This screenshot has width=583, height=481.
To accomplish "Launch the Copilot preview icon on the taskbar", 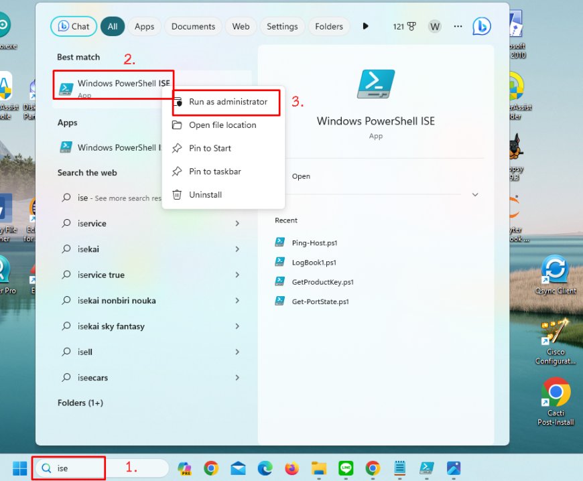I will click(x=184, y=468).
